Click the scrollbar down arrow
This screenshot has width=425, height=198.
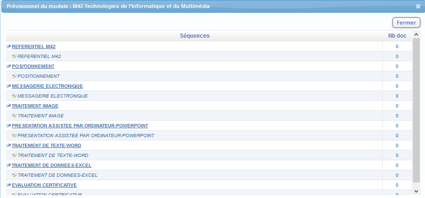(x=416, y=191)
